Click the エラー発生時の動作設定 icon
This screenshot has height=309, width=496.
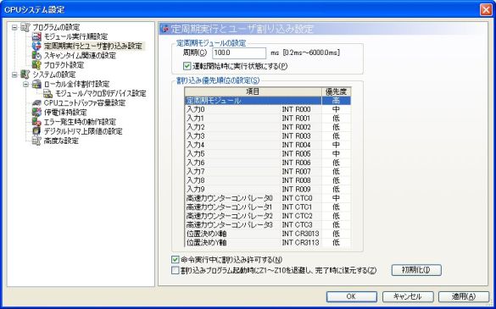[x=36, y=122]
